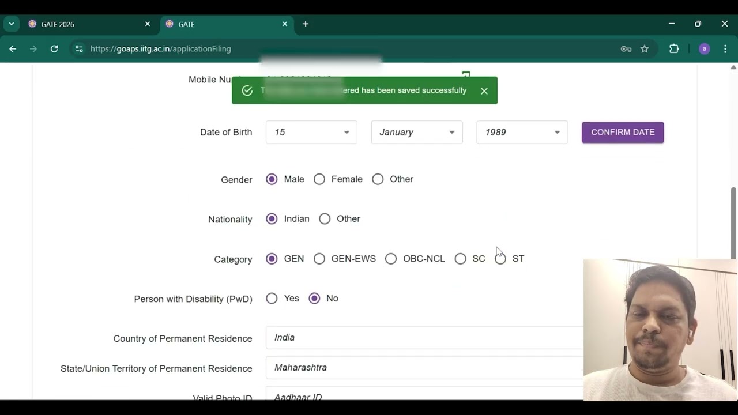Open the Chrome three-dot menu
Viewport: 738px width, 415px height.
coord(725,49)
